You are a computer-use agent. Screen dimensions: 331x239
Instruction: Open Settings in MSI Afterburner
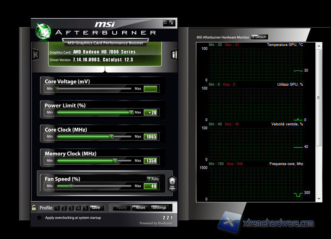(x=160, y=207)
